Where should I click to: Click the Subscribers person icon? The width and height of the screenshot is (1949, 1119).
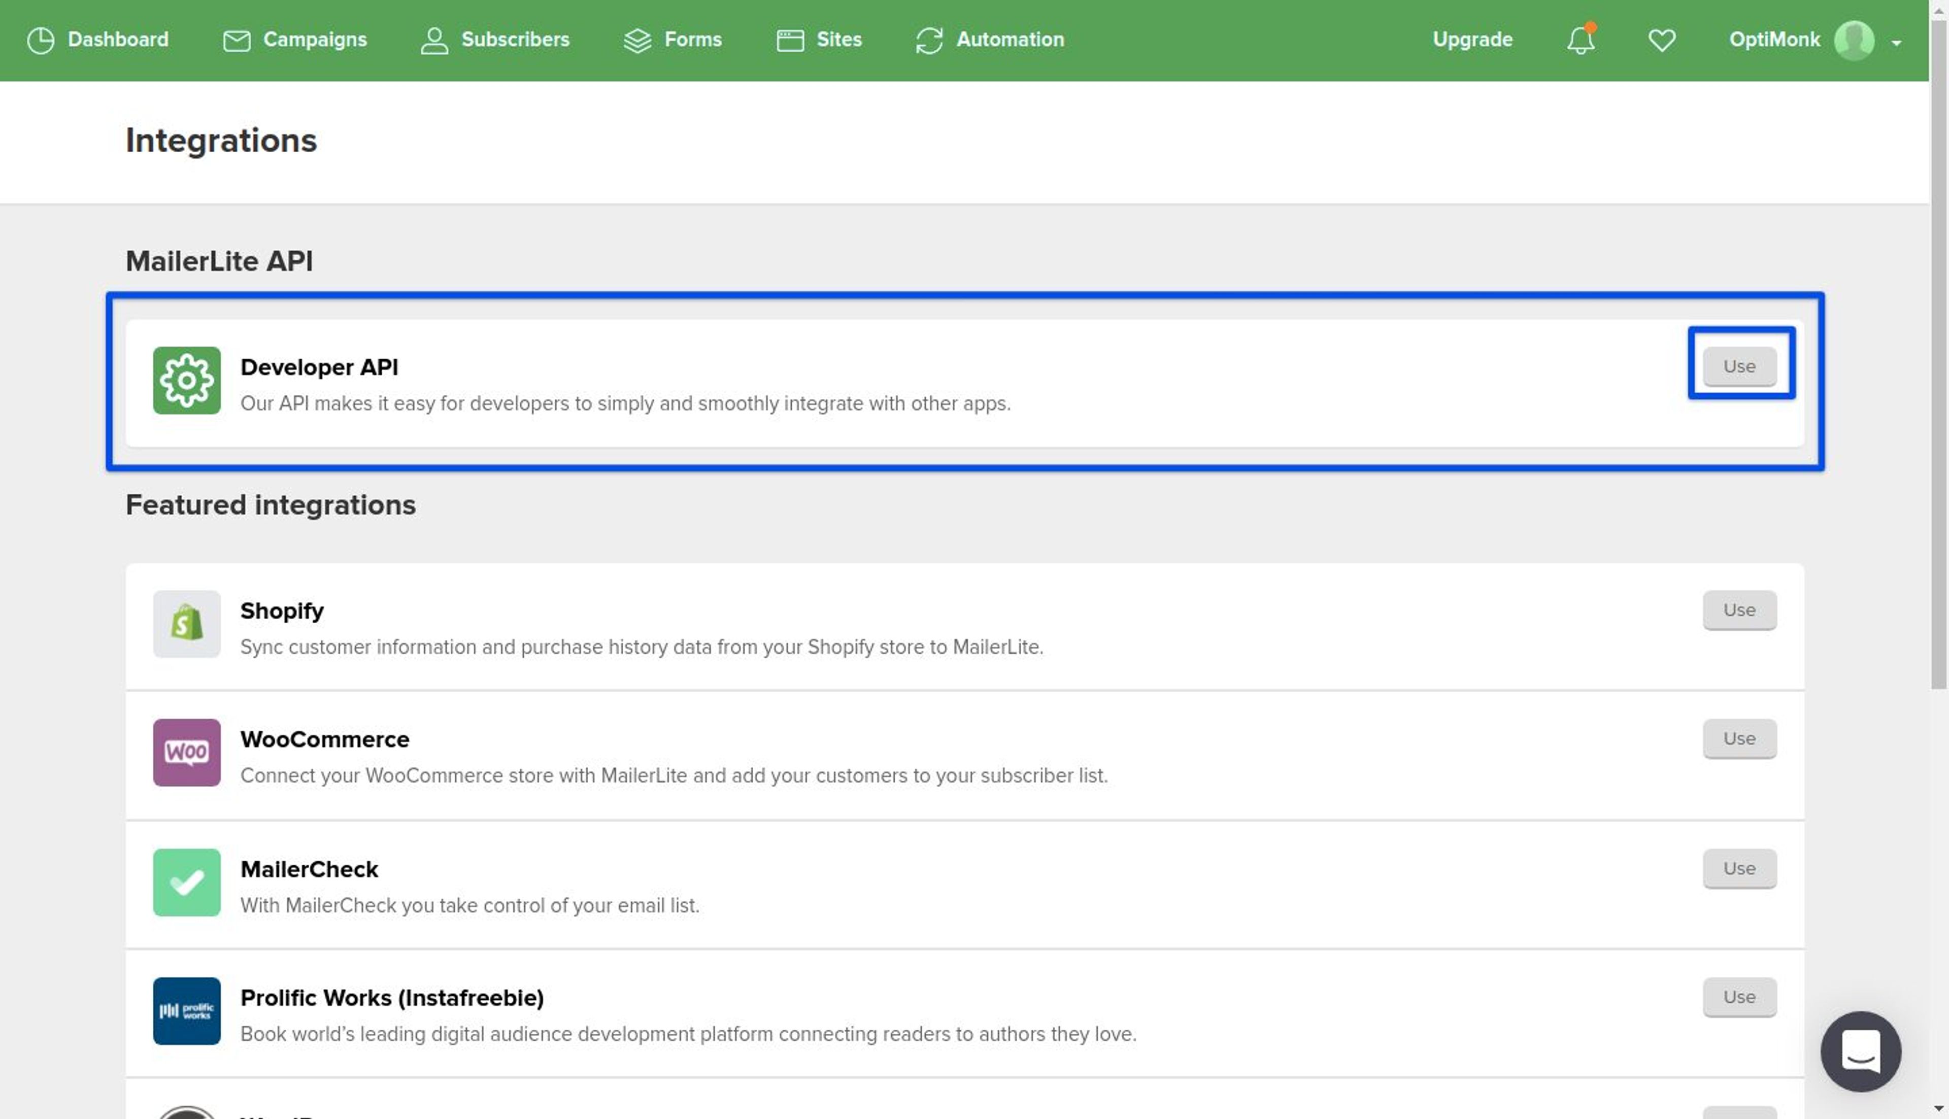click(x=434, y=40)
